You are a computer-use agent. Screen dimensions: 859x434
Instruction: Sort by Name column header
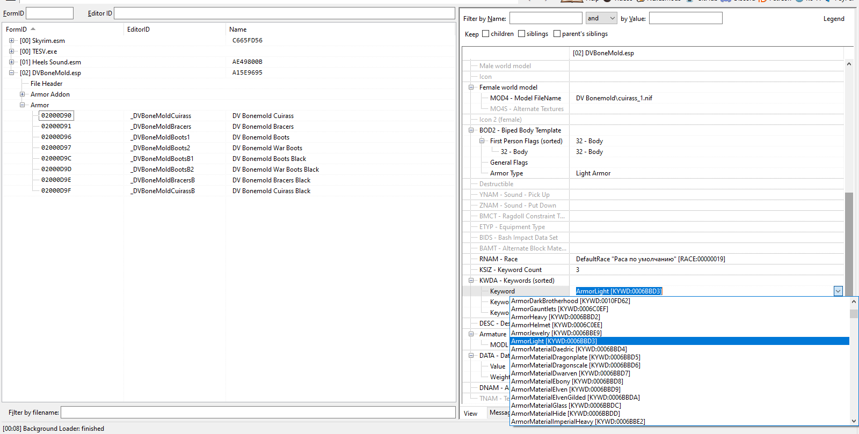tap(340, 30)
